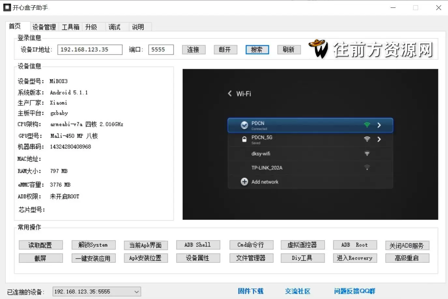Click the ADB Root button
Viewport: 448px width, 299px height.
355,245
